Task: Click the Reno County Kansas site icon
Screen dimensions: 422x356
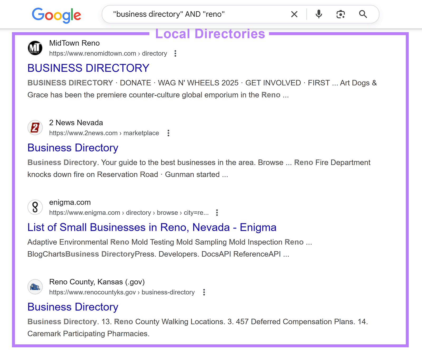Action: (x=35, y=287)
